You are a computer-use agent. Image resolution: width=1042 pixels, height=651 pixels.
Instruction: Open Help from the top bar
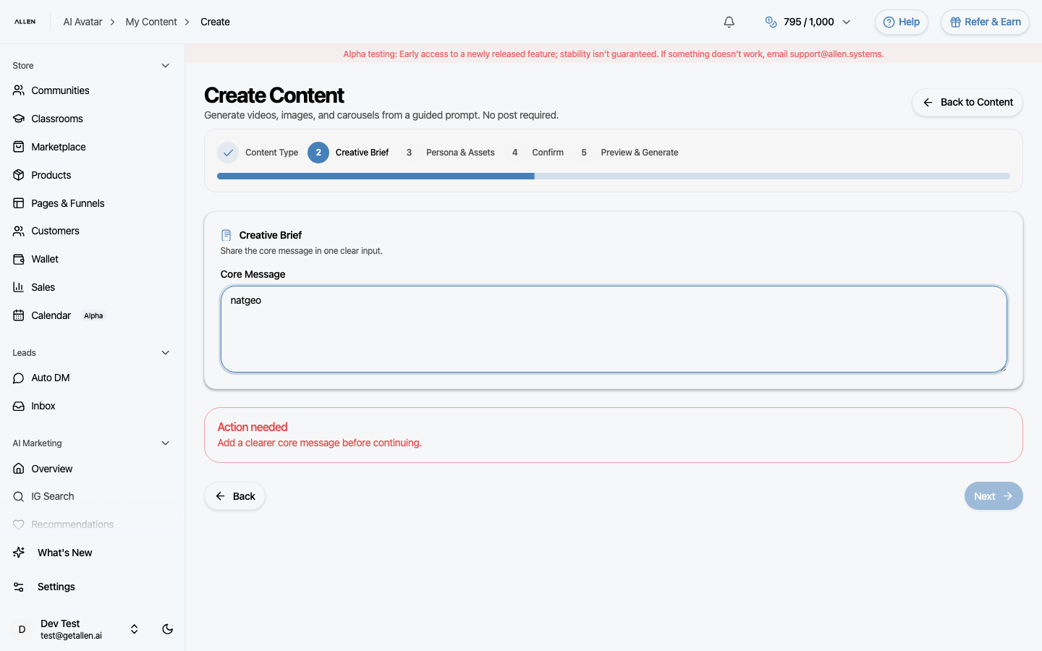pos(901,22)
